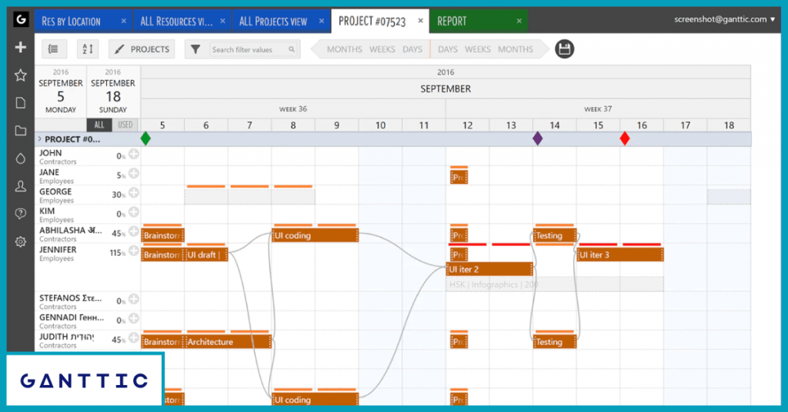Click the WEEK 37 header
Viewport: 788px width, 412px height.
[x=598, y=109]
